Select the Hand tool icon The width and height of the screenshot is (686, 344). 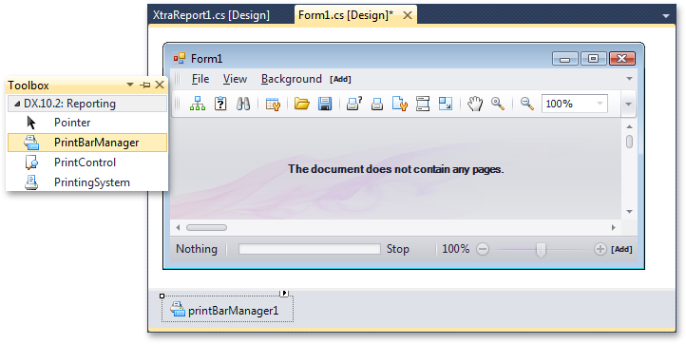point(475,104)
